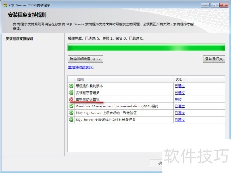Click the SQL Server setup title bar icon
The height and width of the screenshot is (173, 231).
[5, 6]
